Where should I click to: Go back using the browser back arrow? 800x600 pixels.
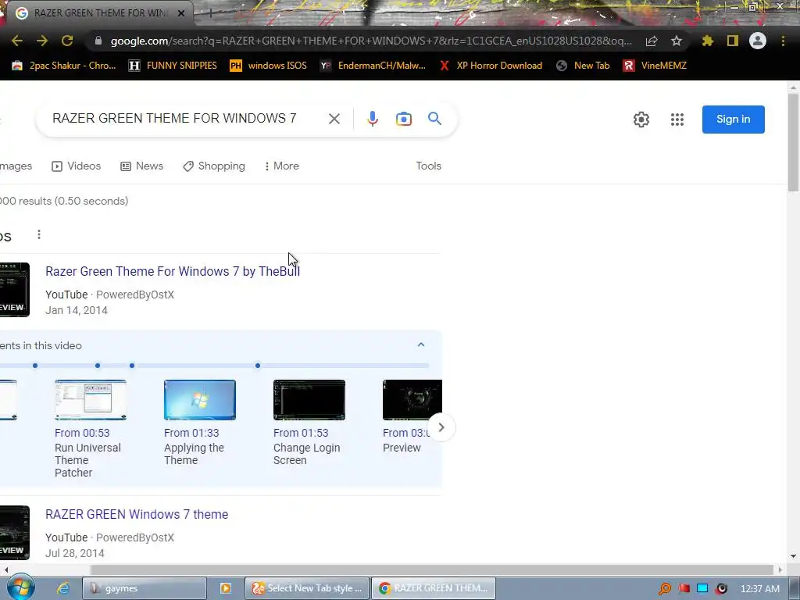17,41
